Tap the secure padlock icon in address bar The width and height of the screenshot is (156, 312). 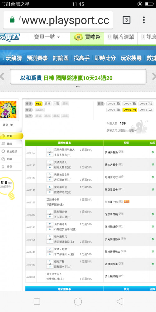(12, 20)
